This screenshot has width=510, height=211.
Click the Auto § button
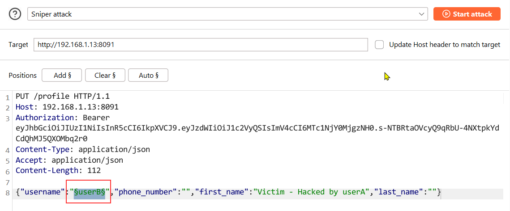148,75
